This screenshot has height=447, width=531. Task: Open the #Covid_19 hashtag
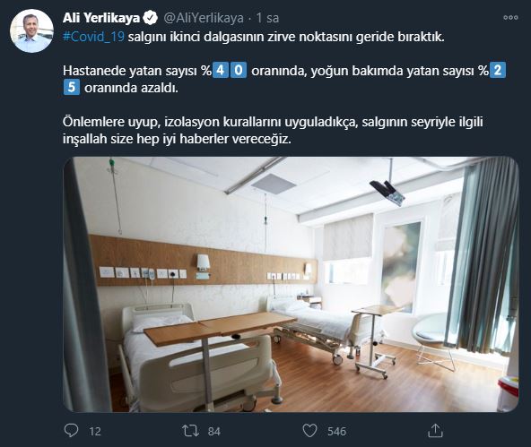click(x=94, y=37)
